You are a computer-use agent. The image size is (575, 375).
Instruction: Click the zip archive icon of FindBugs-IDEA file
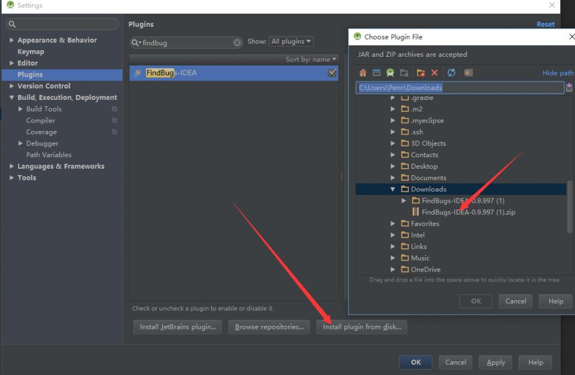(x=416, y=212)
